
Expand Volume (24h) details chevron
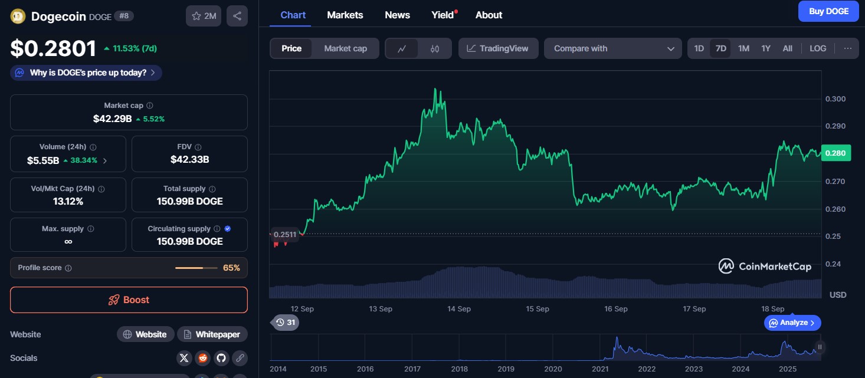[105, 160]
